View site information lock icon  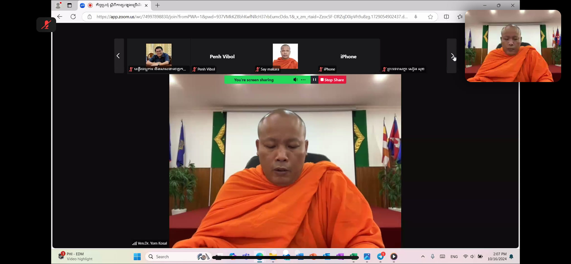pos(89,17)
